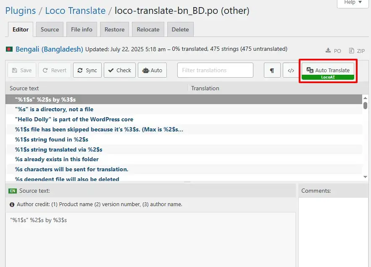This screenshot has width=371, height=267.
Task: Download the PO file
Action: click(333, 51)
